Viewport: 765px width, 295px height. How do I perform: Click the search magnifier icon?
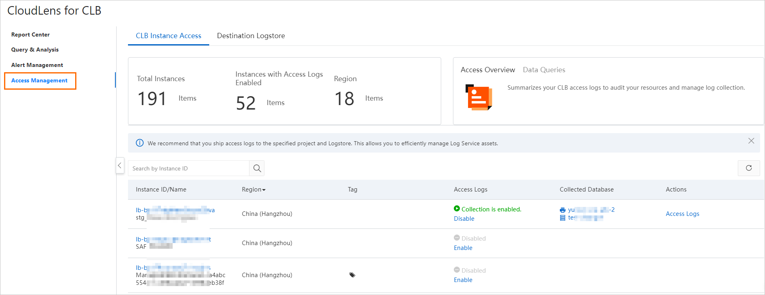click(257, 168)
